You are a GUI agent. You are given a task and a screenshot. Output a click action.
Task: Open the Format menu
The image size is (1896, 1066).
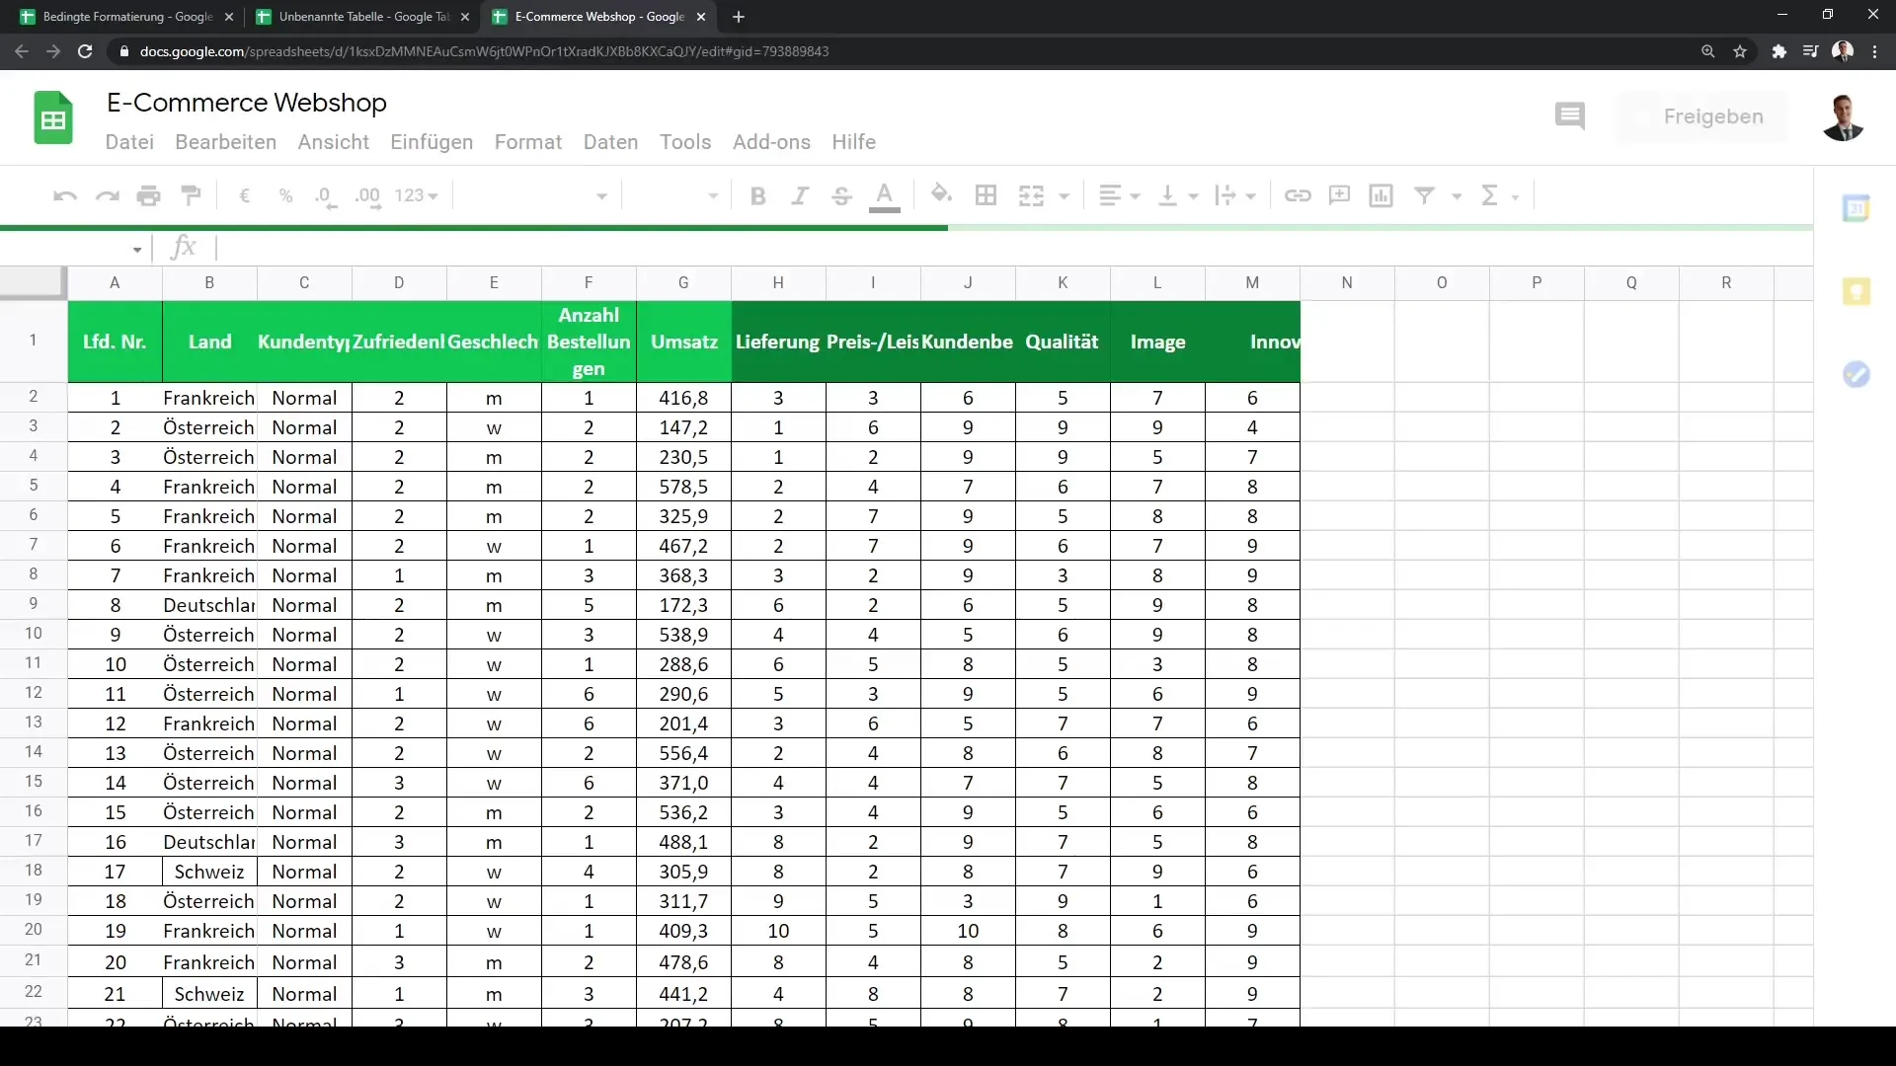click(527, 142)
